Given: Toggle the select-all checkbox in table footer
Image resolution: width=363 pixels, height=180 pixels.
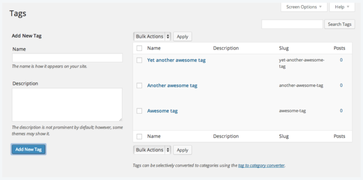Looking at the screenshot, I should (139, 136).
